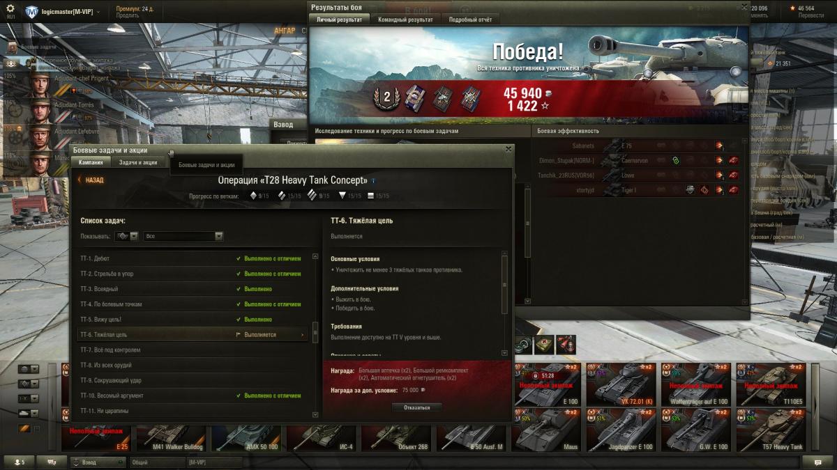
Task: Expand the ТТ-6. Тяжёлая цель row arrow
Action: [x=302, y=335]
